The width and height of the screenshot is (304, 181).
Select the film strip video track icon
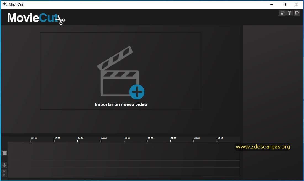tap(4, 153)
